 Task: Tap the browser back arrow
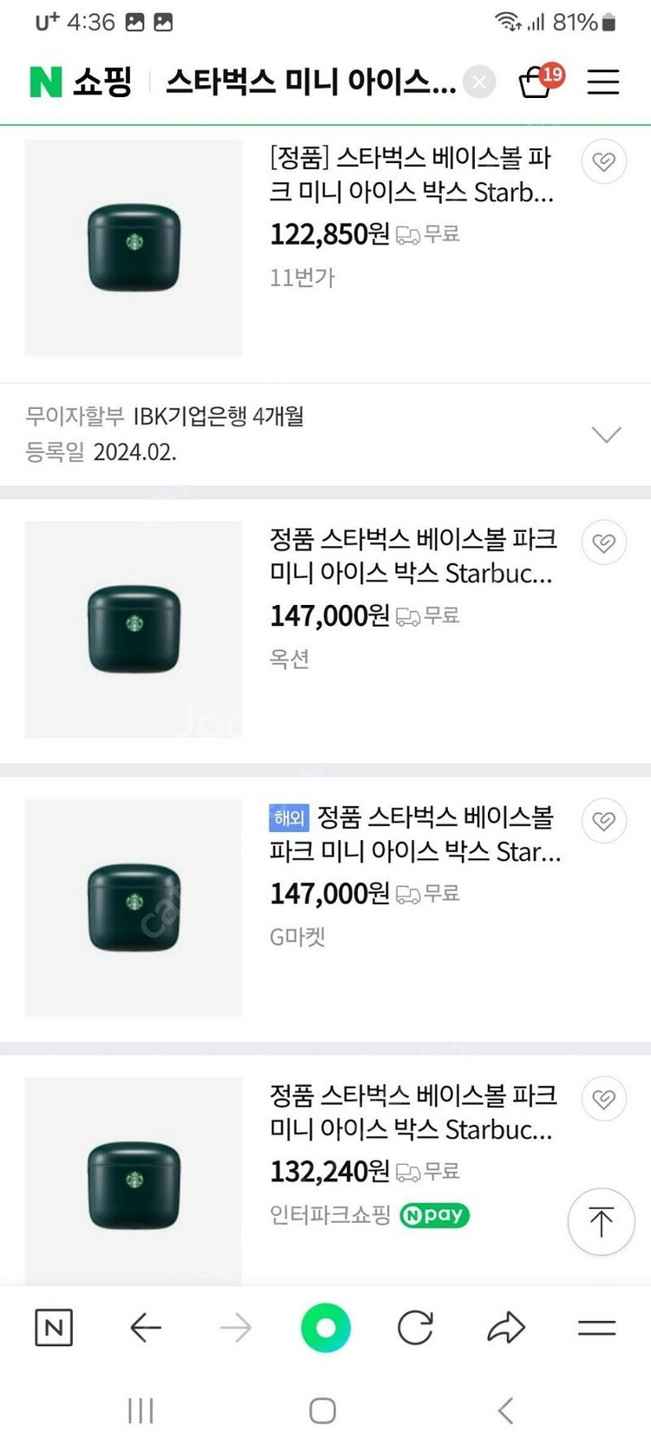pyautogui.click(x=145, y=1327)
